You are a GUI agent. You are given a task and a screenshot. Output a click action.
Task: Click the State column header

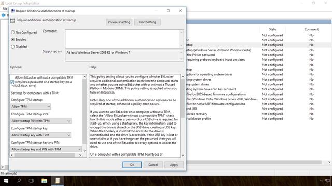(272, 29)
